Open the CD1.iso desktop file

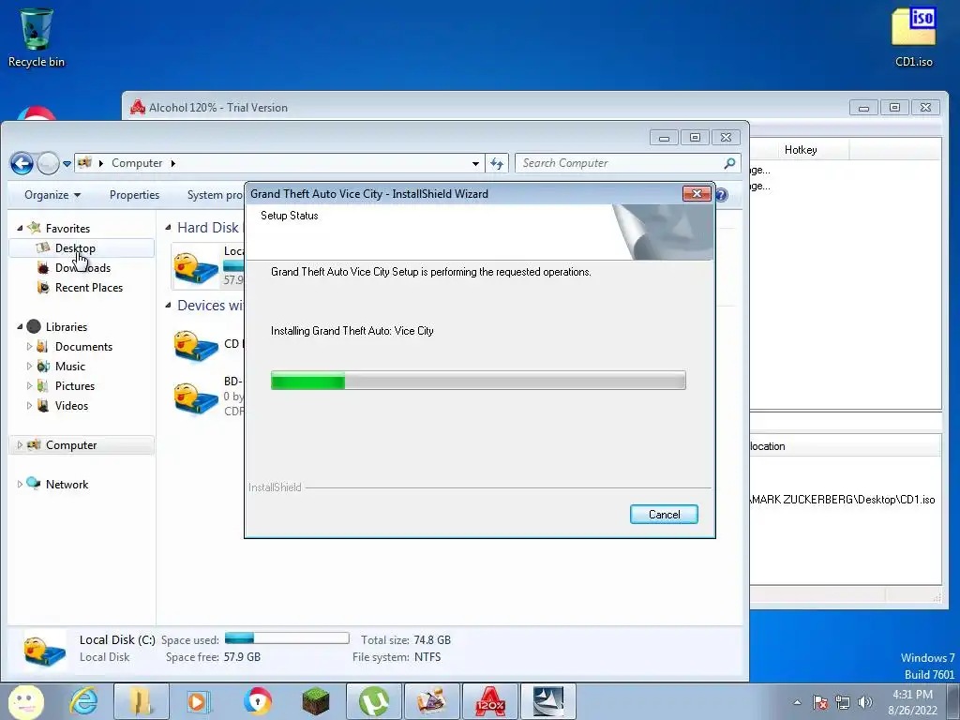tap(913, 37)
